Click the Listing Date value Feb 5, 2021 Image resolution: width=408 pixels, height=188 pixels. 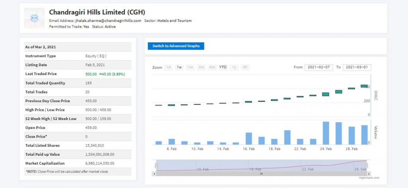click(95, 65)
